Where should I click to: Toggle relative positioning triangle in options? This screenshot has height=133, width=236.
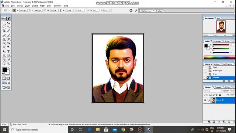click(x=29, y=10)
